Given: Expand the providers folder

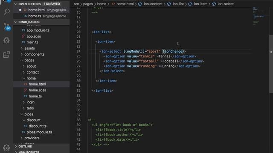Looking at the screenshot, I should pyautogui.click(x=22, y=138).
